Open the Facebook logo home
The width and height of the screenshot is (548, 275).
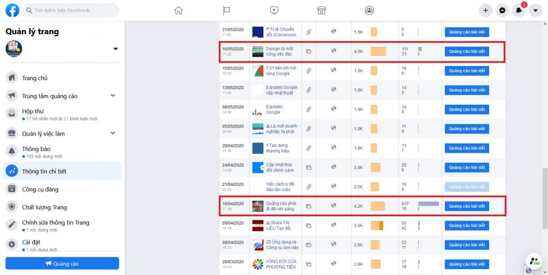(x=12, y=11)
